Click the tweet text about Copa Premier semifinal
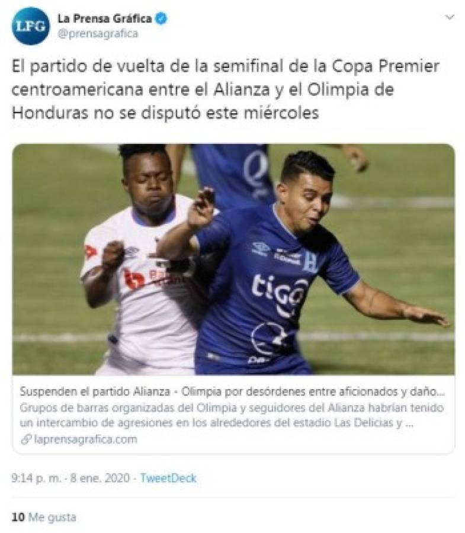Screen dimensions: 465x533 point(226,89)
